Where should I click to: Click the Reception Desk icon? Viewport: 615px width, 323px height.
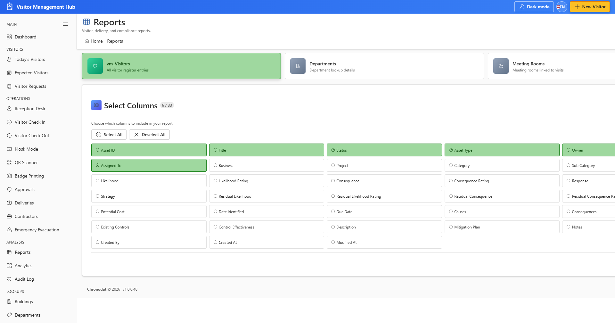(x=9, y=109)
